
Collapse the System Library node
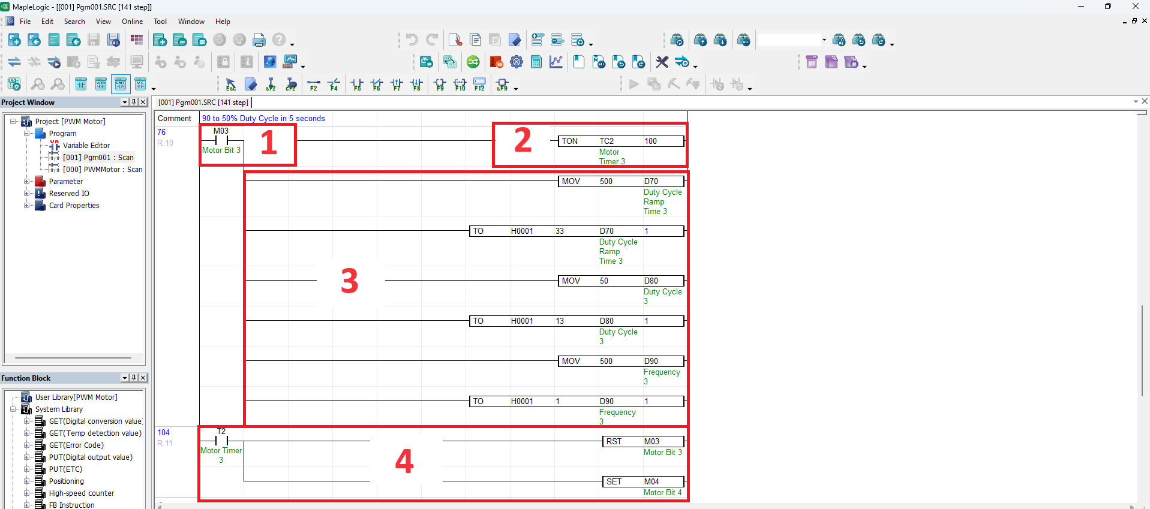[x=13, y=409]
